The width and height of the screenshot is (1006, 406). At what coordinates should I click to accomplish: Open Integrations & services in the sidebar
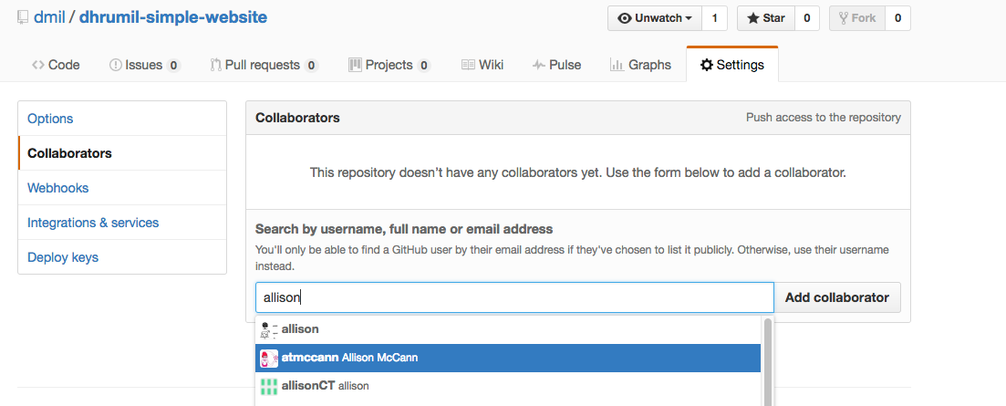122,223
